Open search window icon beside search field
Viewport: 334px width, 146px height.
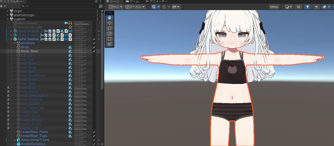coord(101,6)
